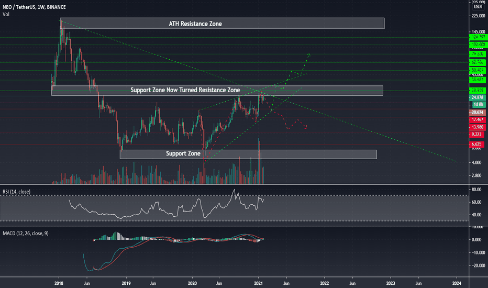Click the RSI (14, close) indicator label

click(x=17, y=192)
